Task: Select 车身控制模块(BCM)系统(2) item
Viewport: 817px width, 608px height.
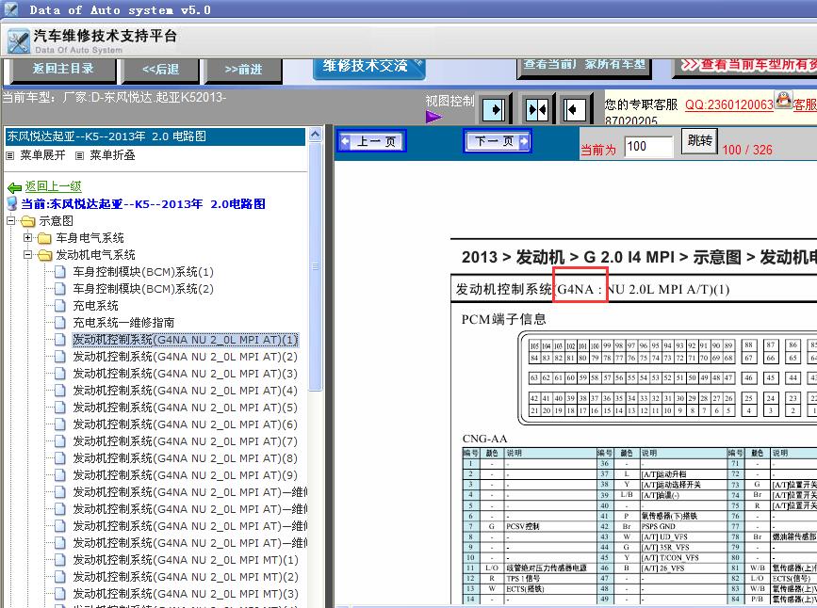Action: pos(143,289)
